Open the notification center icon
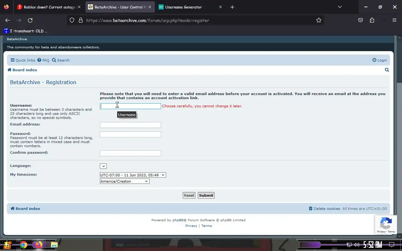Image resolution: width=402 pixels, height=251 pixels. (392, 245)
